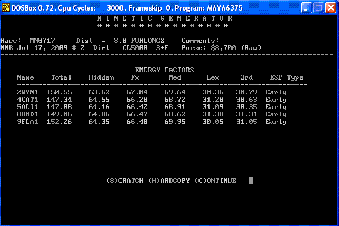
Task: Click horse name 2WYN1
Action: tap(28, 92)
